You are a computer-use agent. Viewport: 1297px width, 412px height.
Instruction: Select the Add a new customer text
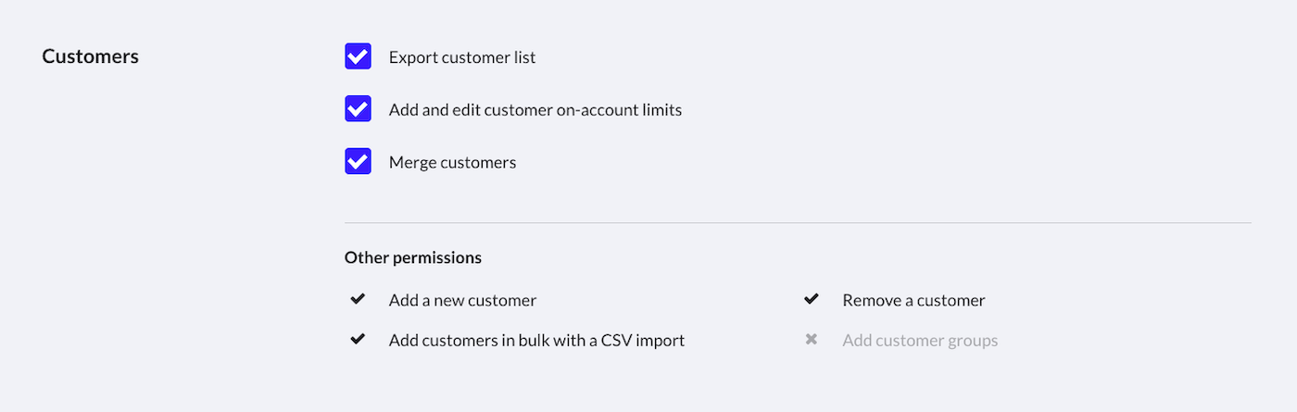point(462,301)
